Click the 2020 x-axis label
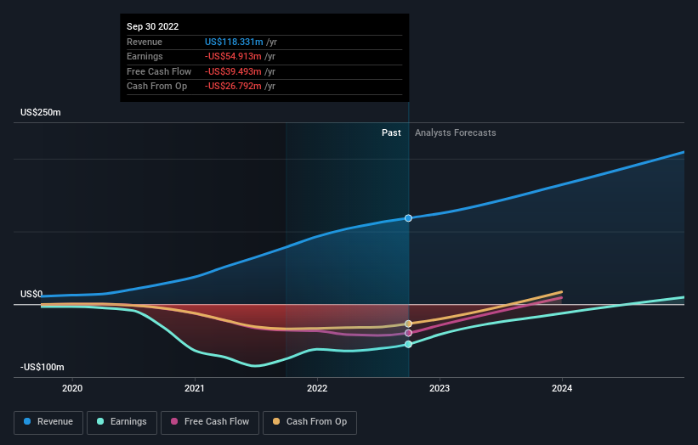The width and height of the screenshot is (698, 445). [72, 389]
